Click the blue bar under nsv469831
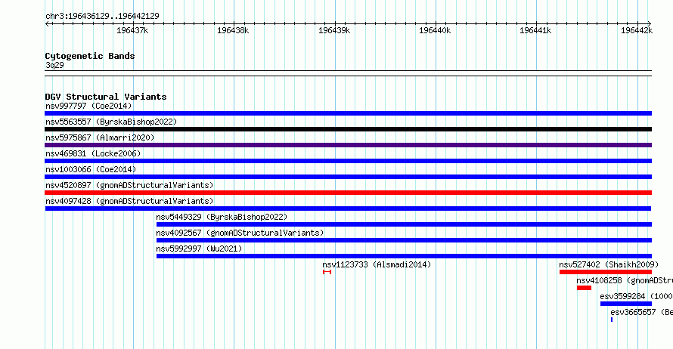Image resolution: width=673 pixels, height=349 pixels. [348, 161]
